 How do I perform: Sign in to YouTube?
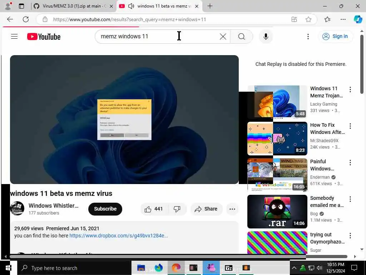coord(335,36)
